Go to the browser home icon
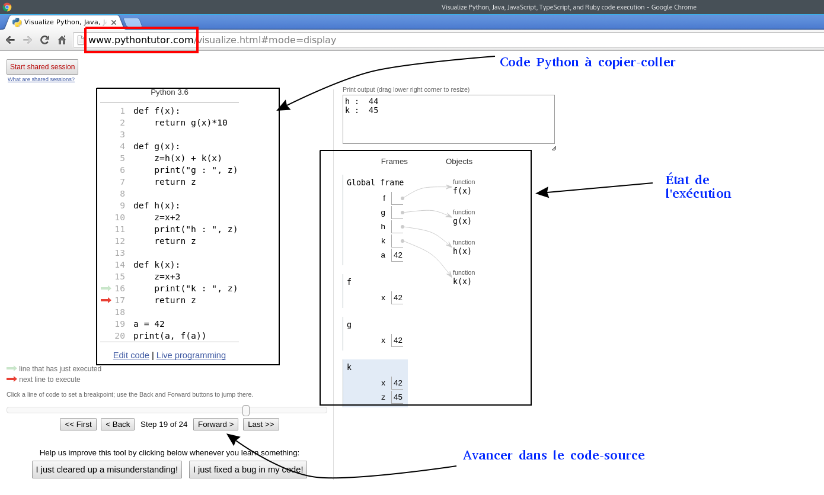Screen dimensions: 824x495 click(x=62, y=40)
